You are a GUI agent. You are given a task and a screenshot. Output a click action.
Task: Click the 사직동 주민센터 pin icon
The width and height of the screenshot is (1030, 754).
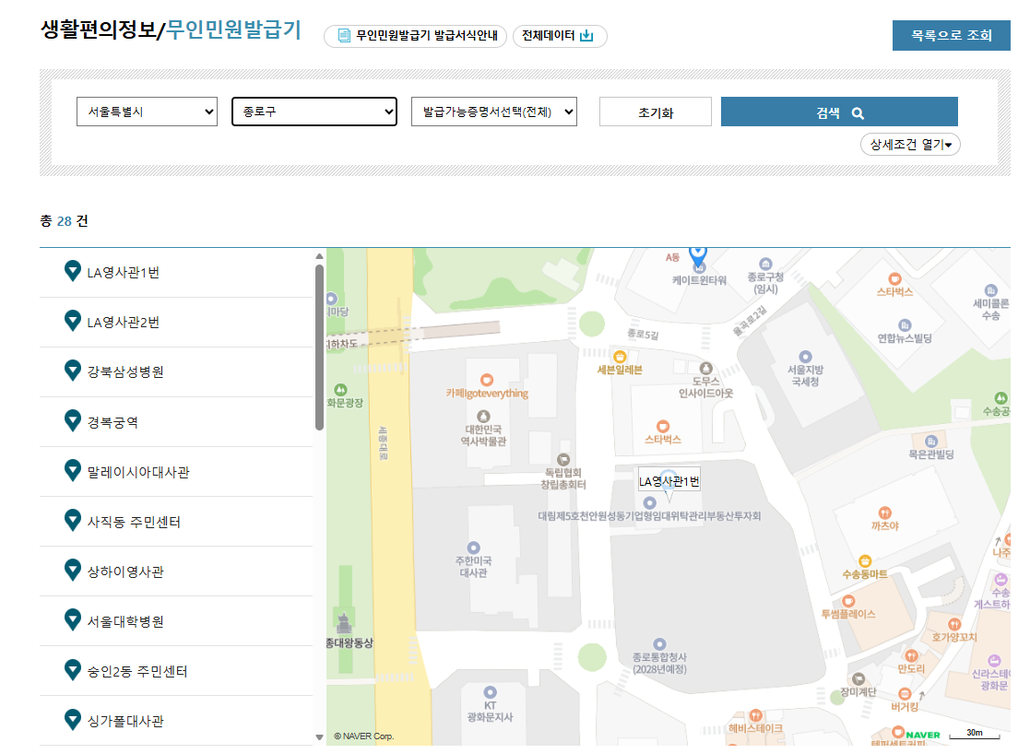(x=72, y=520)
